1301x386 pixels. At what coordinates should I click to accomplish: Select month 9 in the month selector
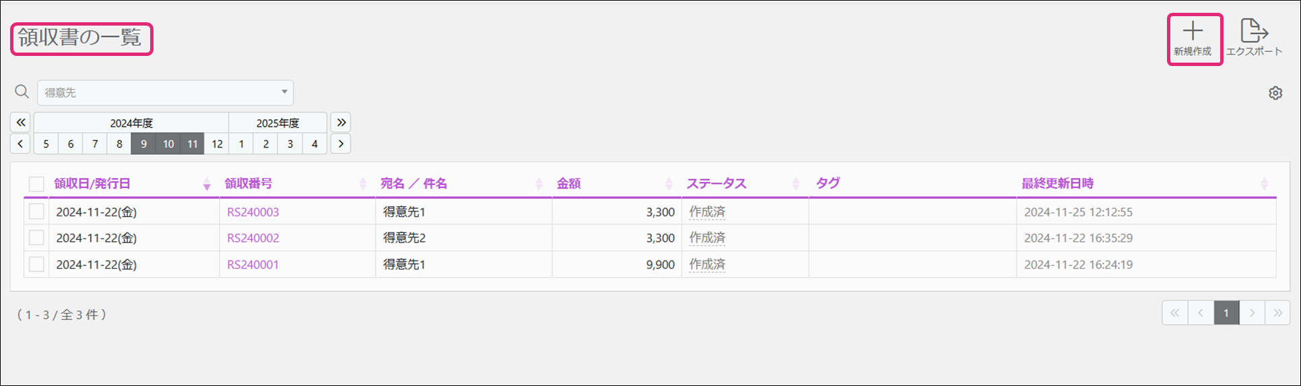pyautogui.click(x=143, y=143)
